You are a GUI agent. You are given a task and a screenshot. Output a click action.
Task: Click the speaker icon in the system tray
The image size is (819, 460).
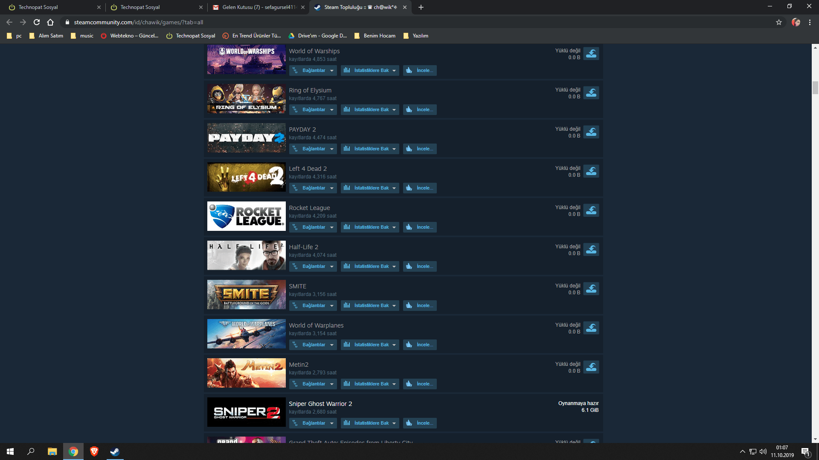tap(762, 451)
